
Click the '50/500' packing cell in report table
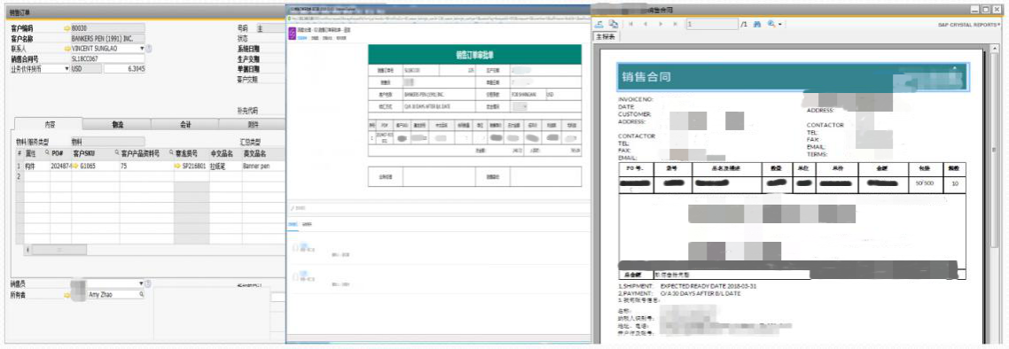924,183
